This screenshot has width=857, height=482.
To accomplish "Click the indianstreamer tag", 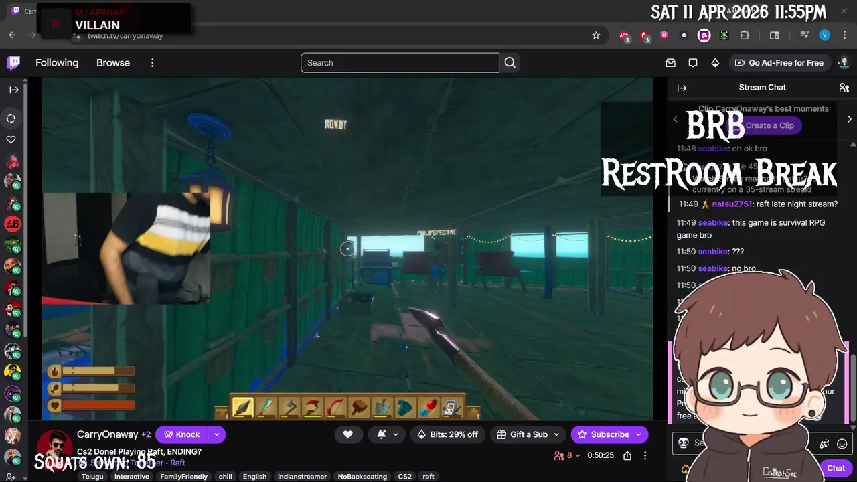I will tap(303, 477).
